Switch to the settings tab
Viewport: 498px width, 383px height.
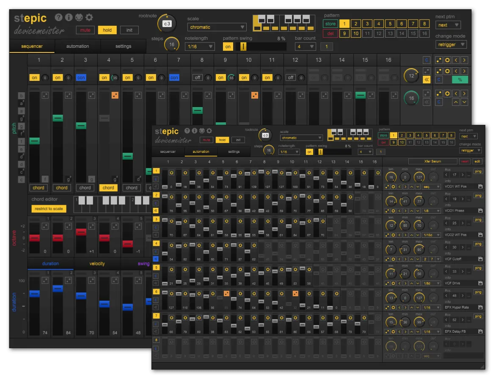coord(234,152)
